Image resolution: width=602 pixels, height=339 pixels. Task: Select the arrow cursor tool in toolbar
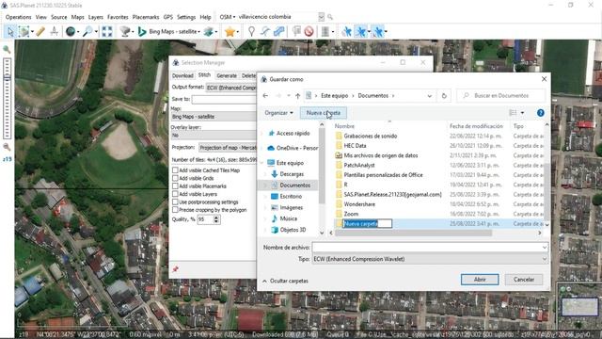pos(10,31)
